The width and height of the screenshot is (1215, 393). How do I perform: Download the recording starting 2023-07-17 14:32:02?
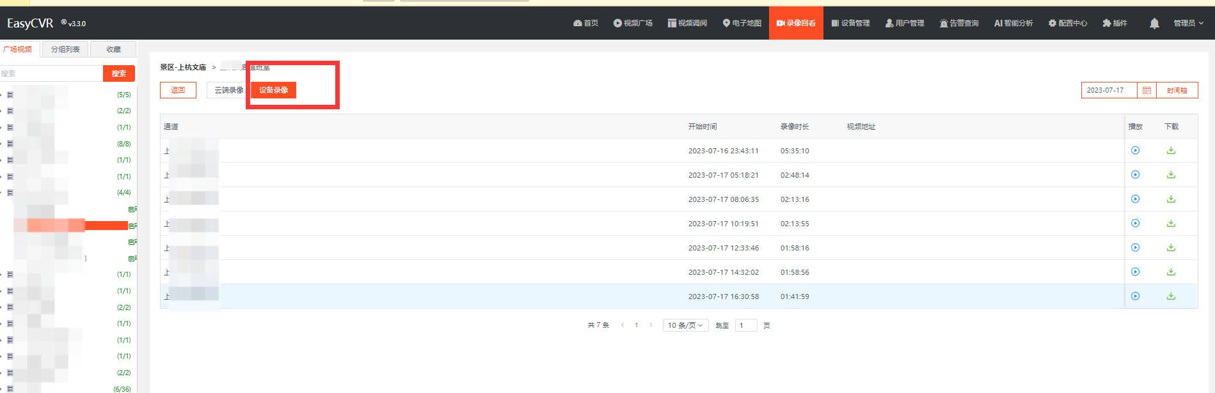coord(1171,272)
